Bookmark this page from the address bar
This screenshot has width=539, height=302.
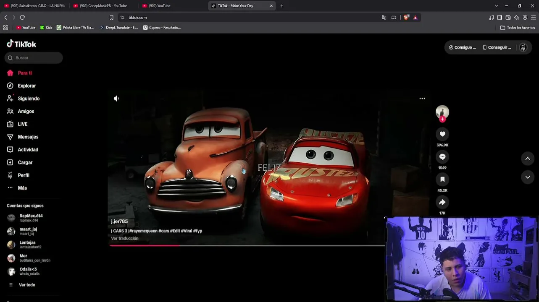[111, 18]
